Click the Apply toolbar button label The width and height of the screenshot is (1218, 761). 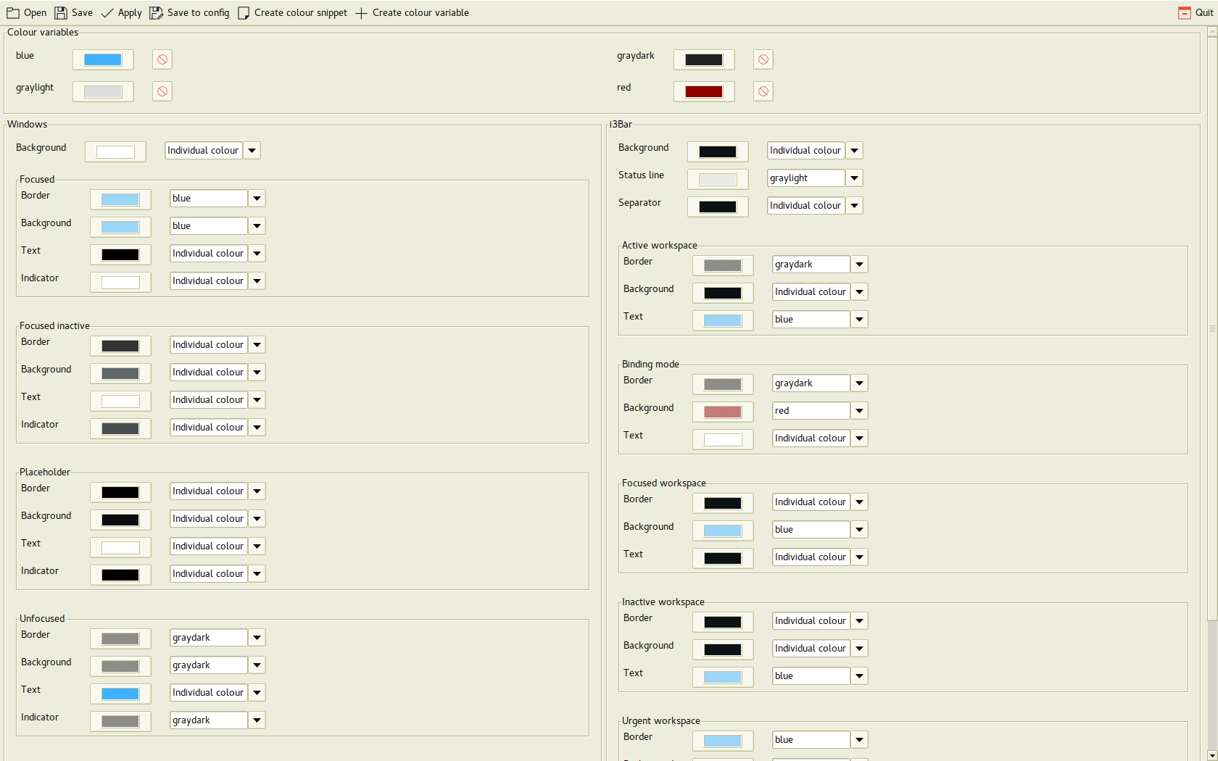point(130,13)
